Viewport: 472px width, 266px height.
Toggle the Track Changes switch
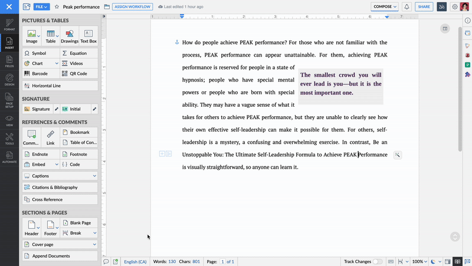pos(377,261)
